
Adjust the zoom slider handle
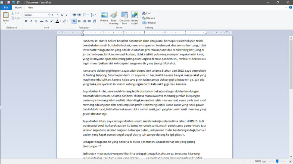[x=277, y=161]
